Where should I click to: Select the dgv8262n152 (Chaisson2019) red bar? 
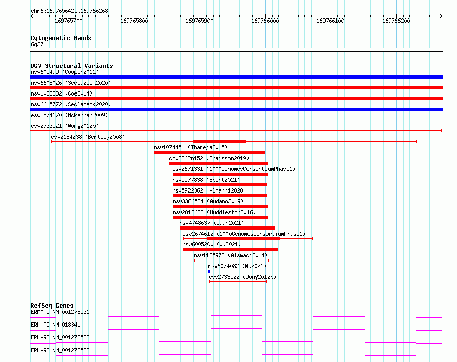click(219, 163)
